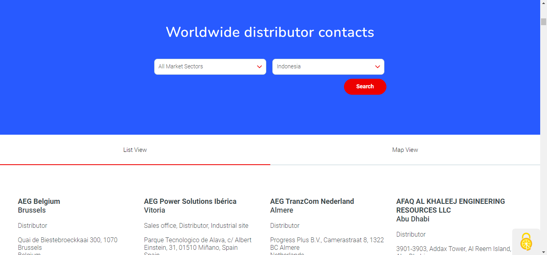Screen dimensions: 547x255
Task: Click the Worldwide distributor contacts title
Action: coord(270,32)
